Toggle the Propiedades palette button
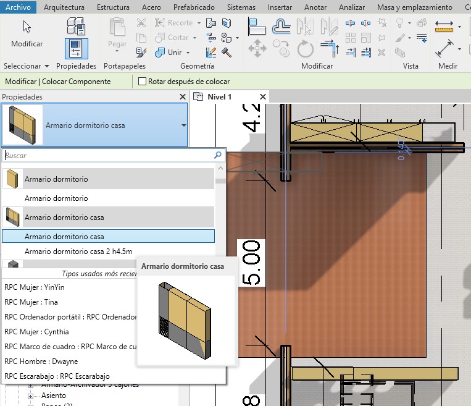Screen dimensions: 471x406 pos(76,49)
